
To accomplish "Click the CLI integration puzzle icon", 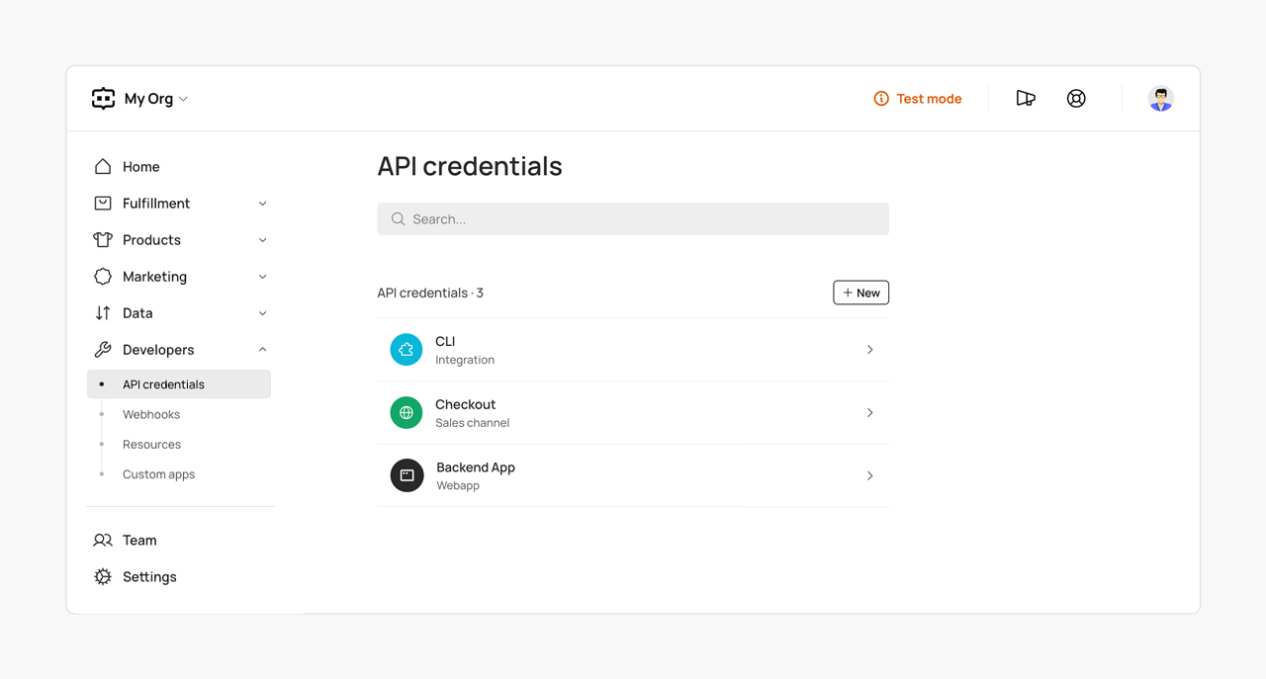I will point(406,350).
